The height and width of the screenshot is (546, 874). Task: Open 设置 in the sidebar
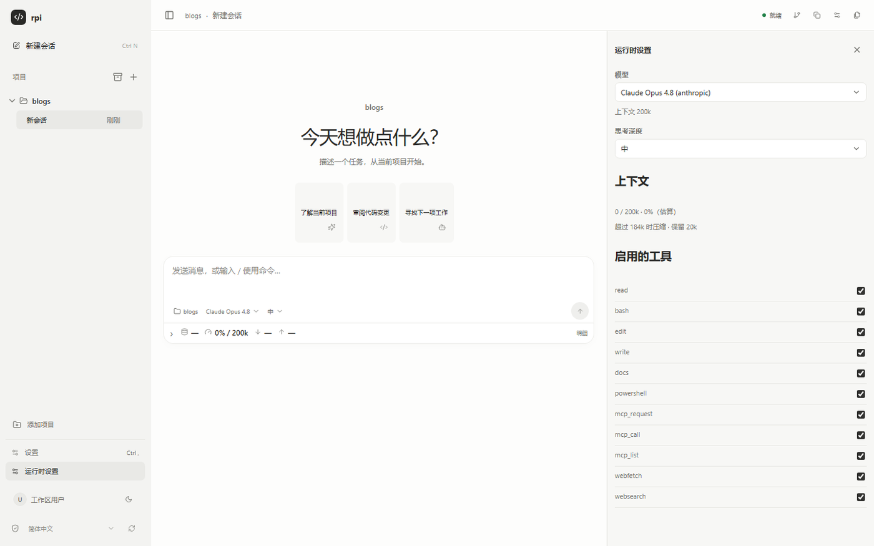click(x=75, y=452)
